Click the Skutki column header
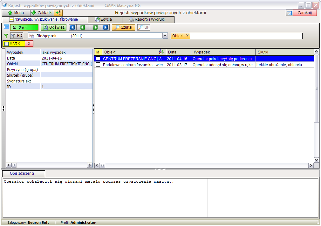This screenshot has width=321, height=226. point(285,52)
